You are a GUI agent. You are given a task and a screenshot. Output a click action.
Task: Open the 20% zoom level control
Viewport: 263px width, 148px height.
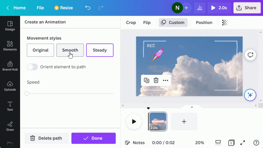coord(200,143)
